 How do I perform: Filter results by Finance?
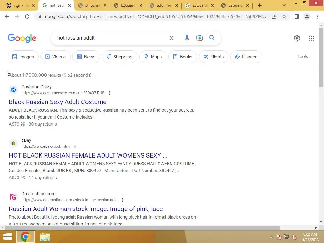click(246, 57)
